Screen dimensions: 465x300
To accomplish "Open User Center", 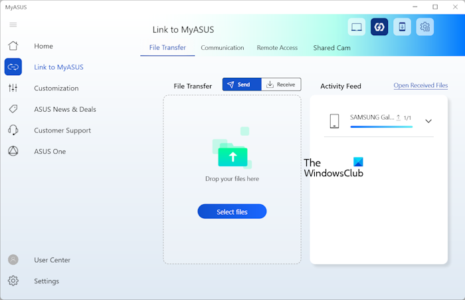I will 52,260.
